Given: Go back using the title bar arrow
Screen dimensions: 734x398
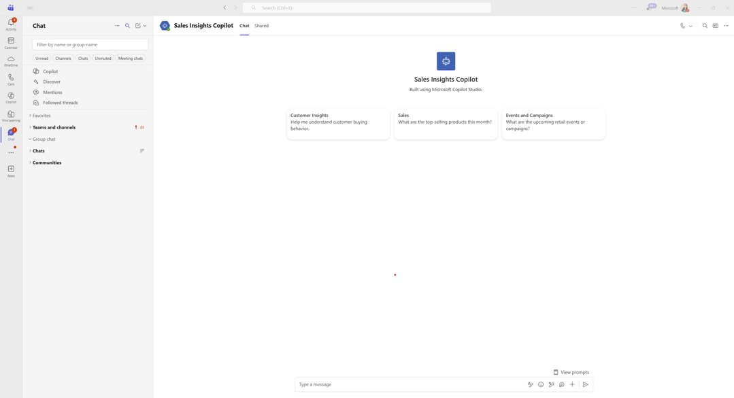Looking at the screenshot, I should (224, 7).
